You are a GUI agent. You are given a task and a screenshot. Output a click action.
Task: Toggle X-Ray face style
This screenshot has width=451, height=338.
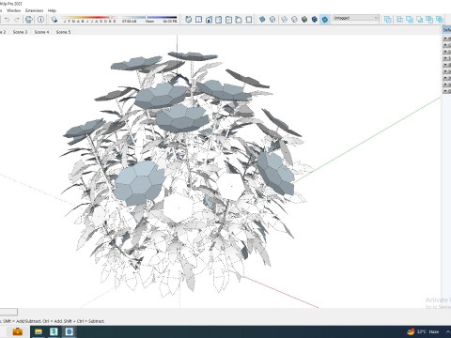coord(262,20)
